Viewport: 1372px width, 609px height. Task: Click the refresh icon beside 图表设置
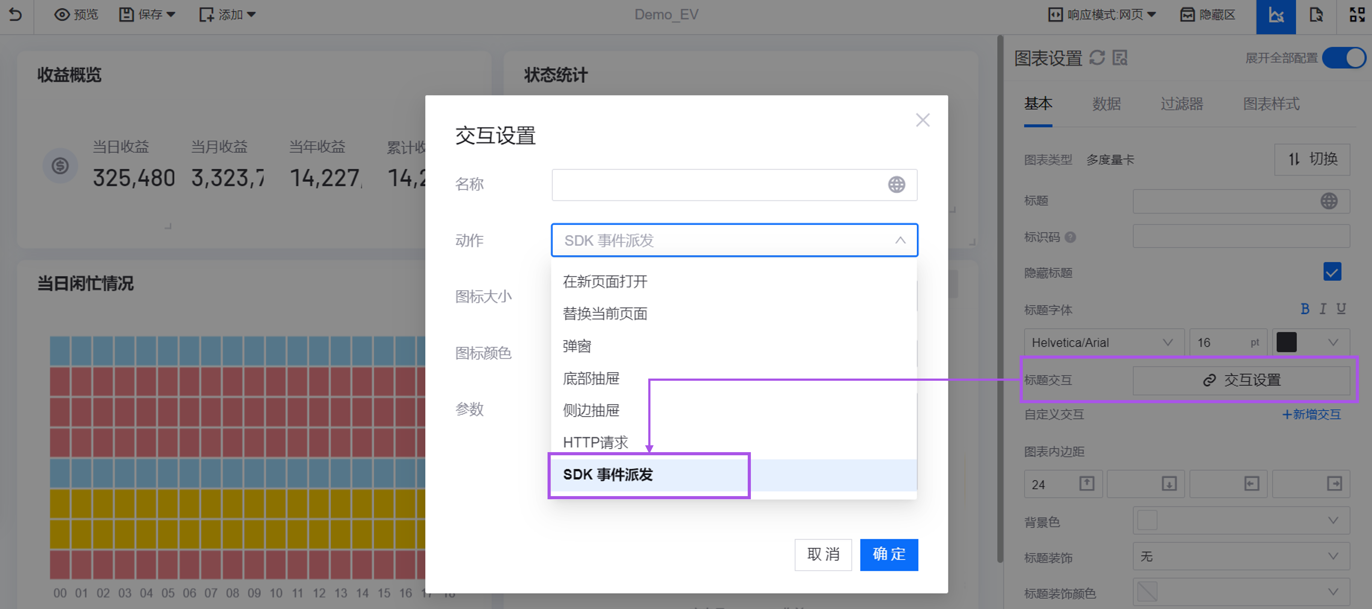(x=1097, y=58)
